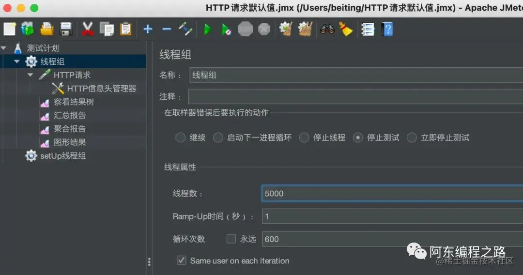Select the 停止测试 radio button
Image resolution: width=523 pixels, height=275 pixels.
[358, 137]
